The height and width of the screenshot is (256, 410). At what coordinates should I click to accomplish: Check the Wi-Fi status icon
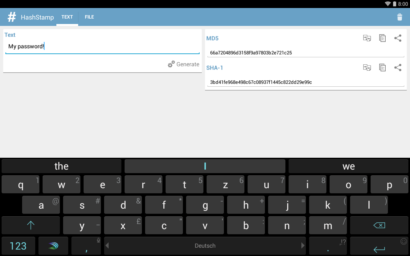(x=388, y=4)
